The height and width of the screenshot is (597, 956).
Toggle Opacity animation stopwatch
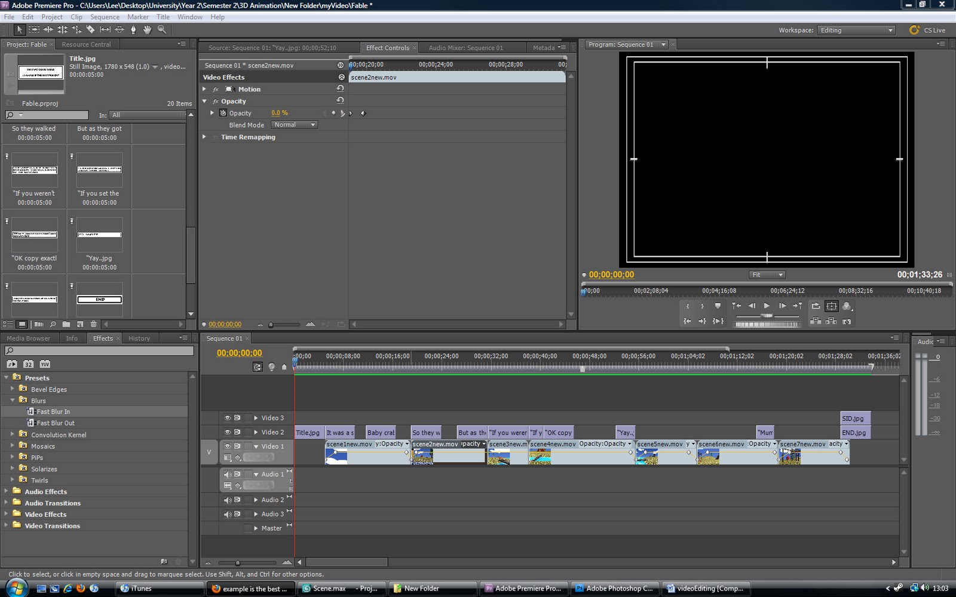click(223, 113)
